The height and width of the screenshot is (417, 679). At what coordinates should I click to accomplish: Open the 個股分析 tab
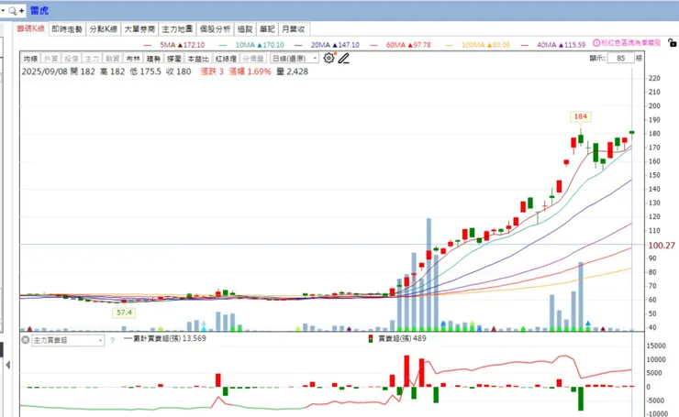coord(216,29)
